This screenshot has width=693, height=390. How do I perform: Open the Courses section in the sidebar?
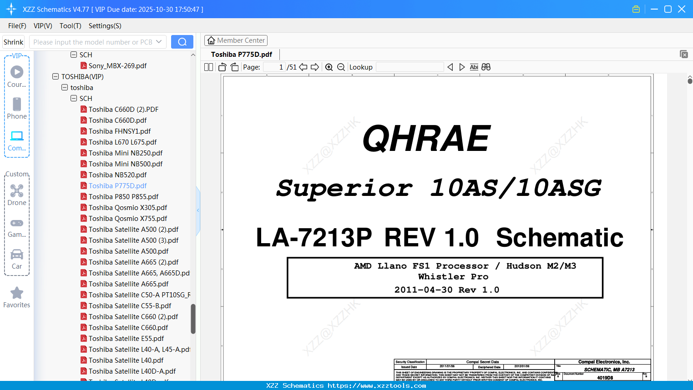click(x=17, y=77)
